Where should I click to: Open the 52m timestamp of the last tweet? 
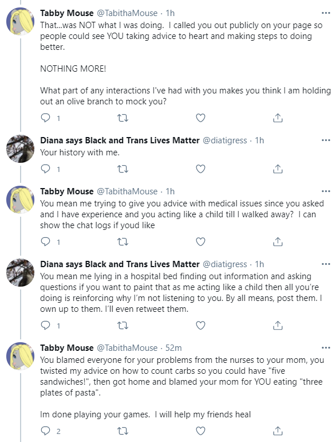tap(173, 347)
